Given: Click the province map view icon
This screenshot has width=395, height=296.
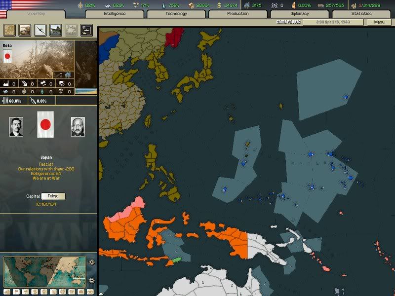Looking at the screenshot, I should point(10,30).
